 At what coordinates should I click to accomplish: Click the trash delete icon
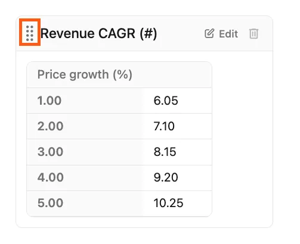tap(253, 33)
